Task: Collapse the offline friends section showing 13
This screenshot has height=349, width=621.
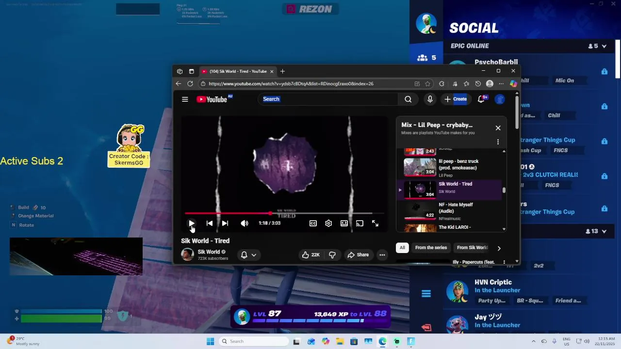Action: [x=604, y=231]
